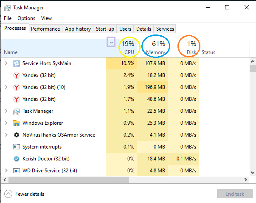Open the column header dropdown chevron

point(111,42)
